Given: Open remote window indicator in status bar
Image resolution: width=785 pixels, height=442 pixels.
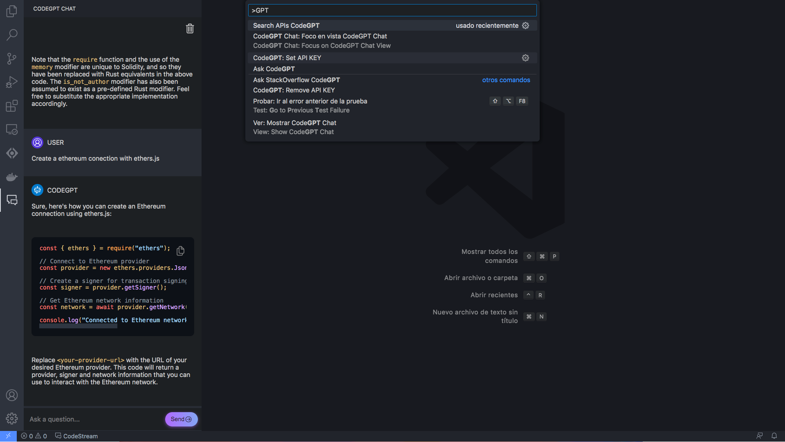Looking at the screenshot, I should coord(8,436).
